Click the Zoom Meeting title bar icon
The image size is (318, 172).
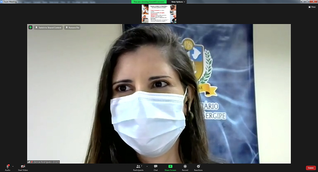pyautogui.click(x=2, y=2)
